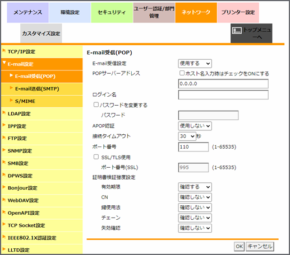This screenshot has width=290, height=255.
Task: Go to ユーザー認証/部門管理 tab
Action: point(154,12)
